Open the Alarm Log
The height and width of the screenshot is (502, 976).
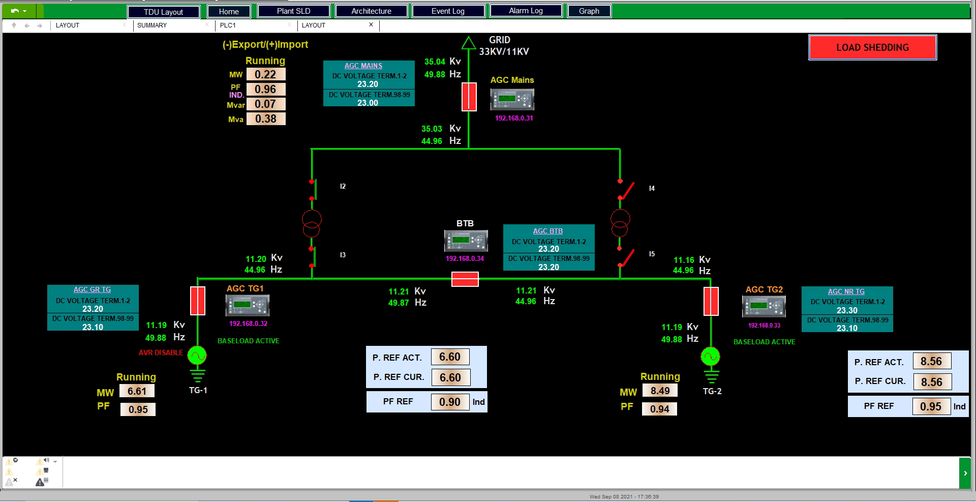(526, 11)
